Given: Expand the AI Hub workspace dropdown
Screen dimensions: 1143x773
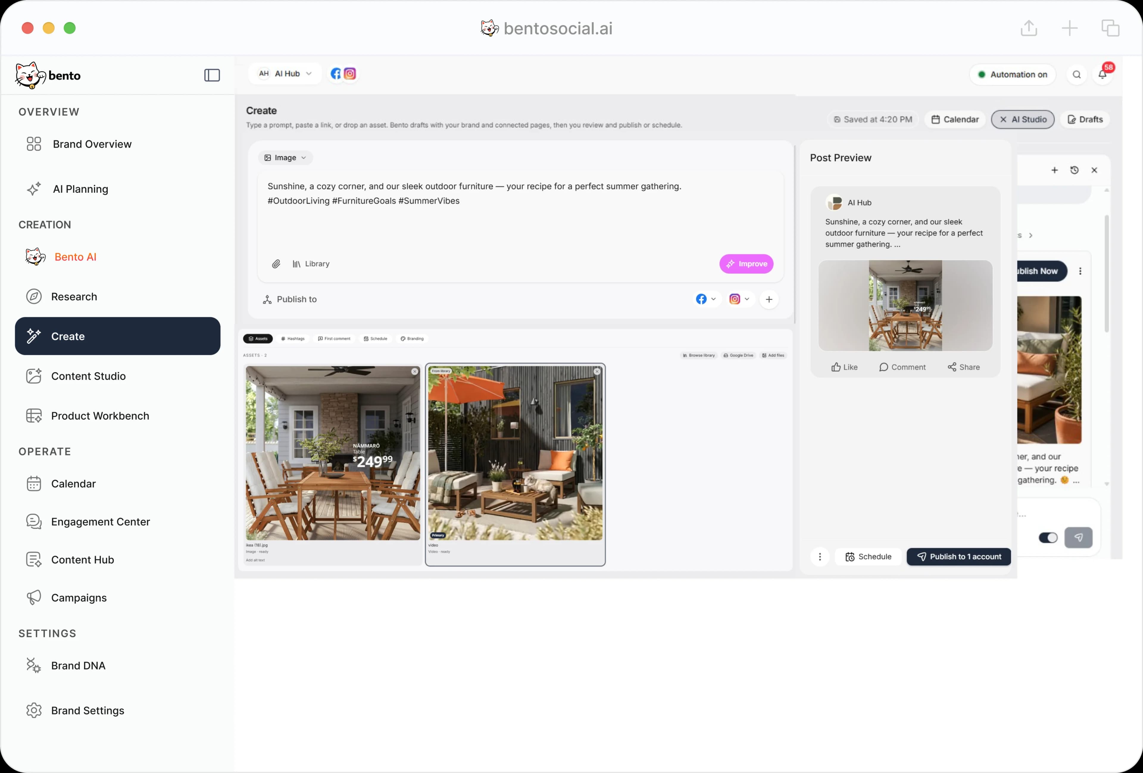Looking at the screenshot, I should (x=285, y=74).
